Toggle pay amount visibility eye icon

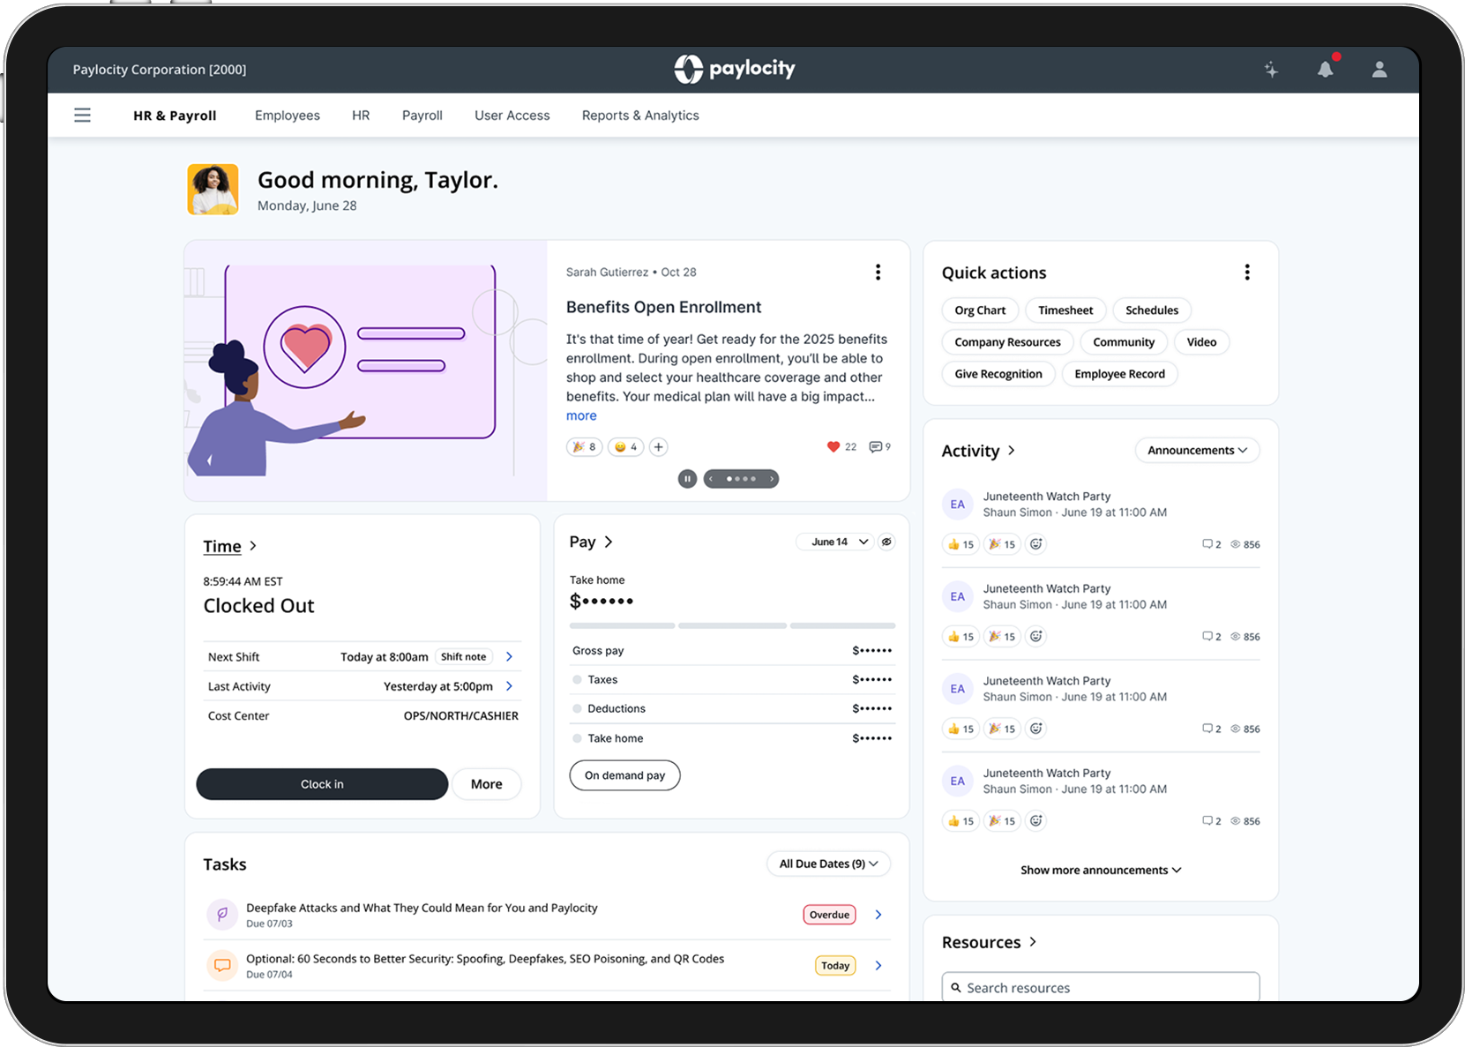tap(886, 542)
